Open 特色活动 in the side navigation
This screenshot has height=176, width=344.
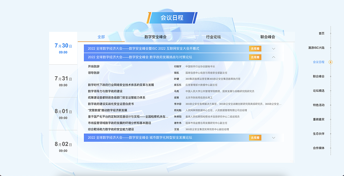click(x=319, y=105)
